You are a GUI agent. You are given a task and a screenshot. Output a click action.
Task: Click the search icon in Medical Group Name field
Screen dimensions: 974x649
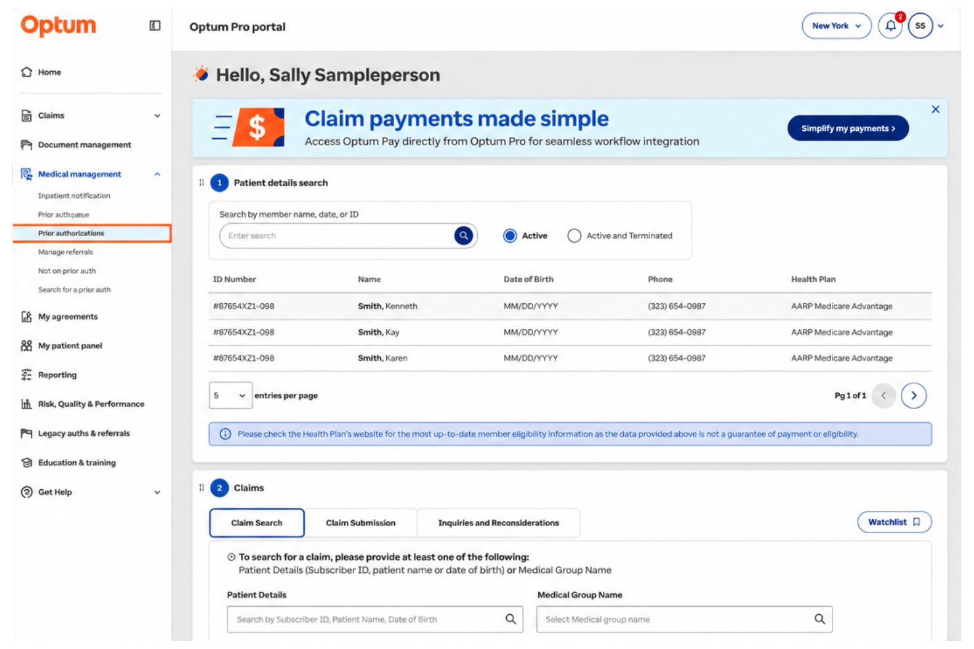point(820,619)
